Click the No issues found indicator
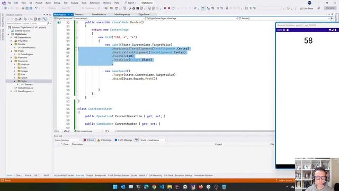Viewport: 339px width, 191px height. tap(83, 131)
